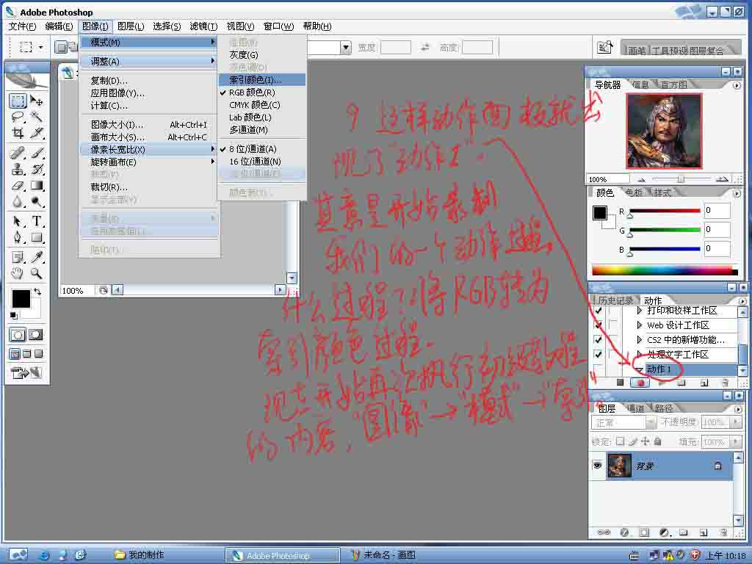Image resolution: width=752 pixels, height=564 pixels.
Task: Select the Crop tool in toolbox
Action: coord(18,133)
